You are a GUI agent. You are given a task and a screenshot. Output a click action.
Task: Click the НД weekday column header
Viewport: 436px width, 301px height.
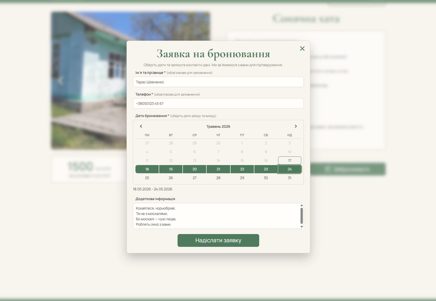pos(290,135)
